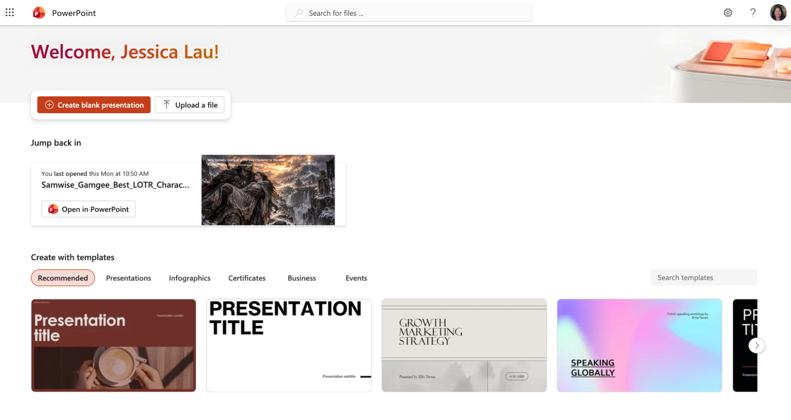Viewport: 791px width, 420px height.
Task: Switch to the Events tab
Action: 356,278
